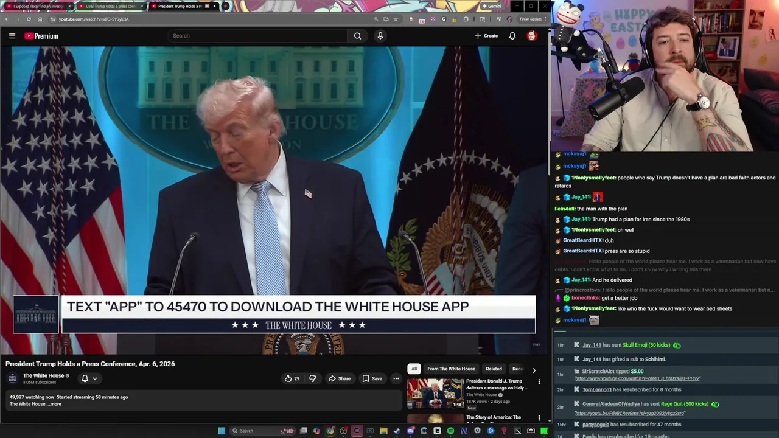Open Chrome from the taskbar
Image resolution: width=779 pixels, height=438 pixels.
330,431
